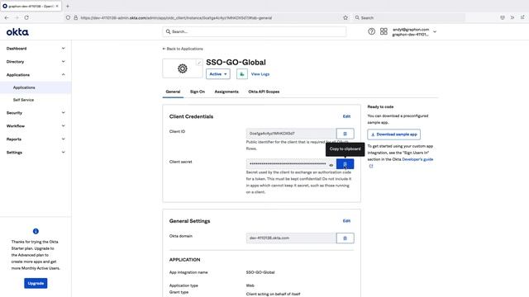529x297 pixels.
Task: Open the Okta apps grid icon
Action: point(384,31)
